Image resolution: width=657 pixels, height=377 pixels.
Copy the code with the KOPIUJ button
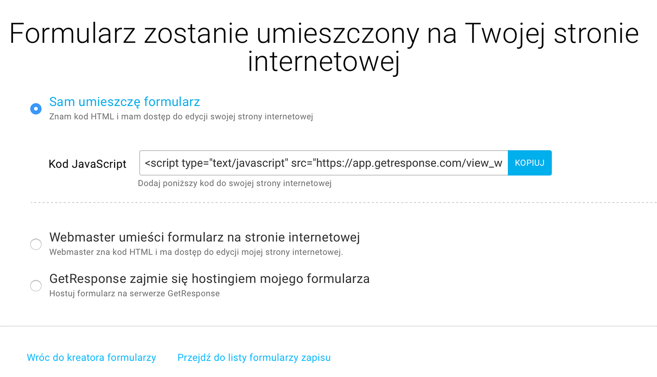click(x=530, y=163)
